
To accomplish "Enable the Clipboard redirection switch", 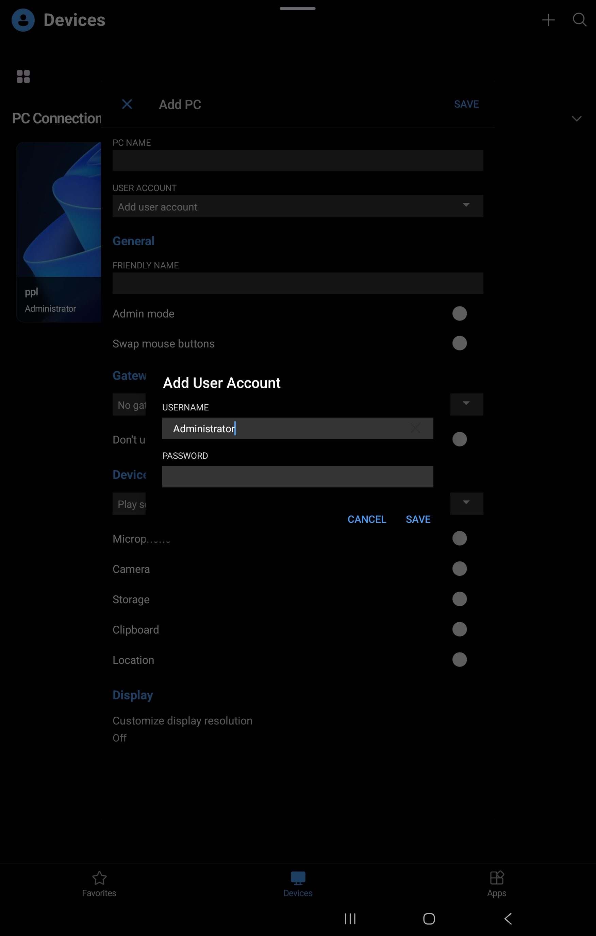I will pos(459,629).
